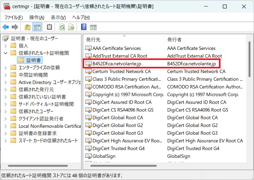
Task: Expand the サード パーティ ルート証明機関 node
Action: click(x=6, y=104)
